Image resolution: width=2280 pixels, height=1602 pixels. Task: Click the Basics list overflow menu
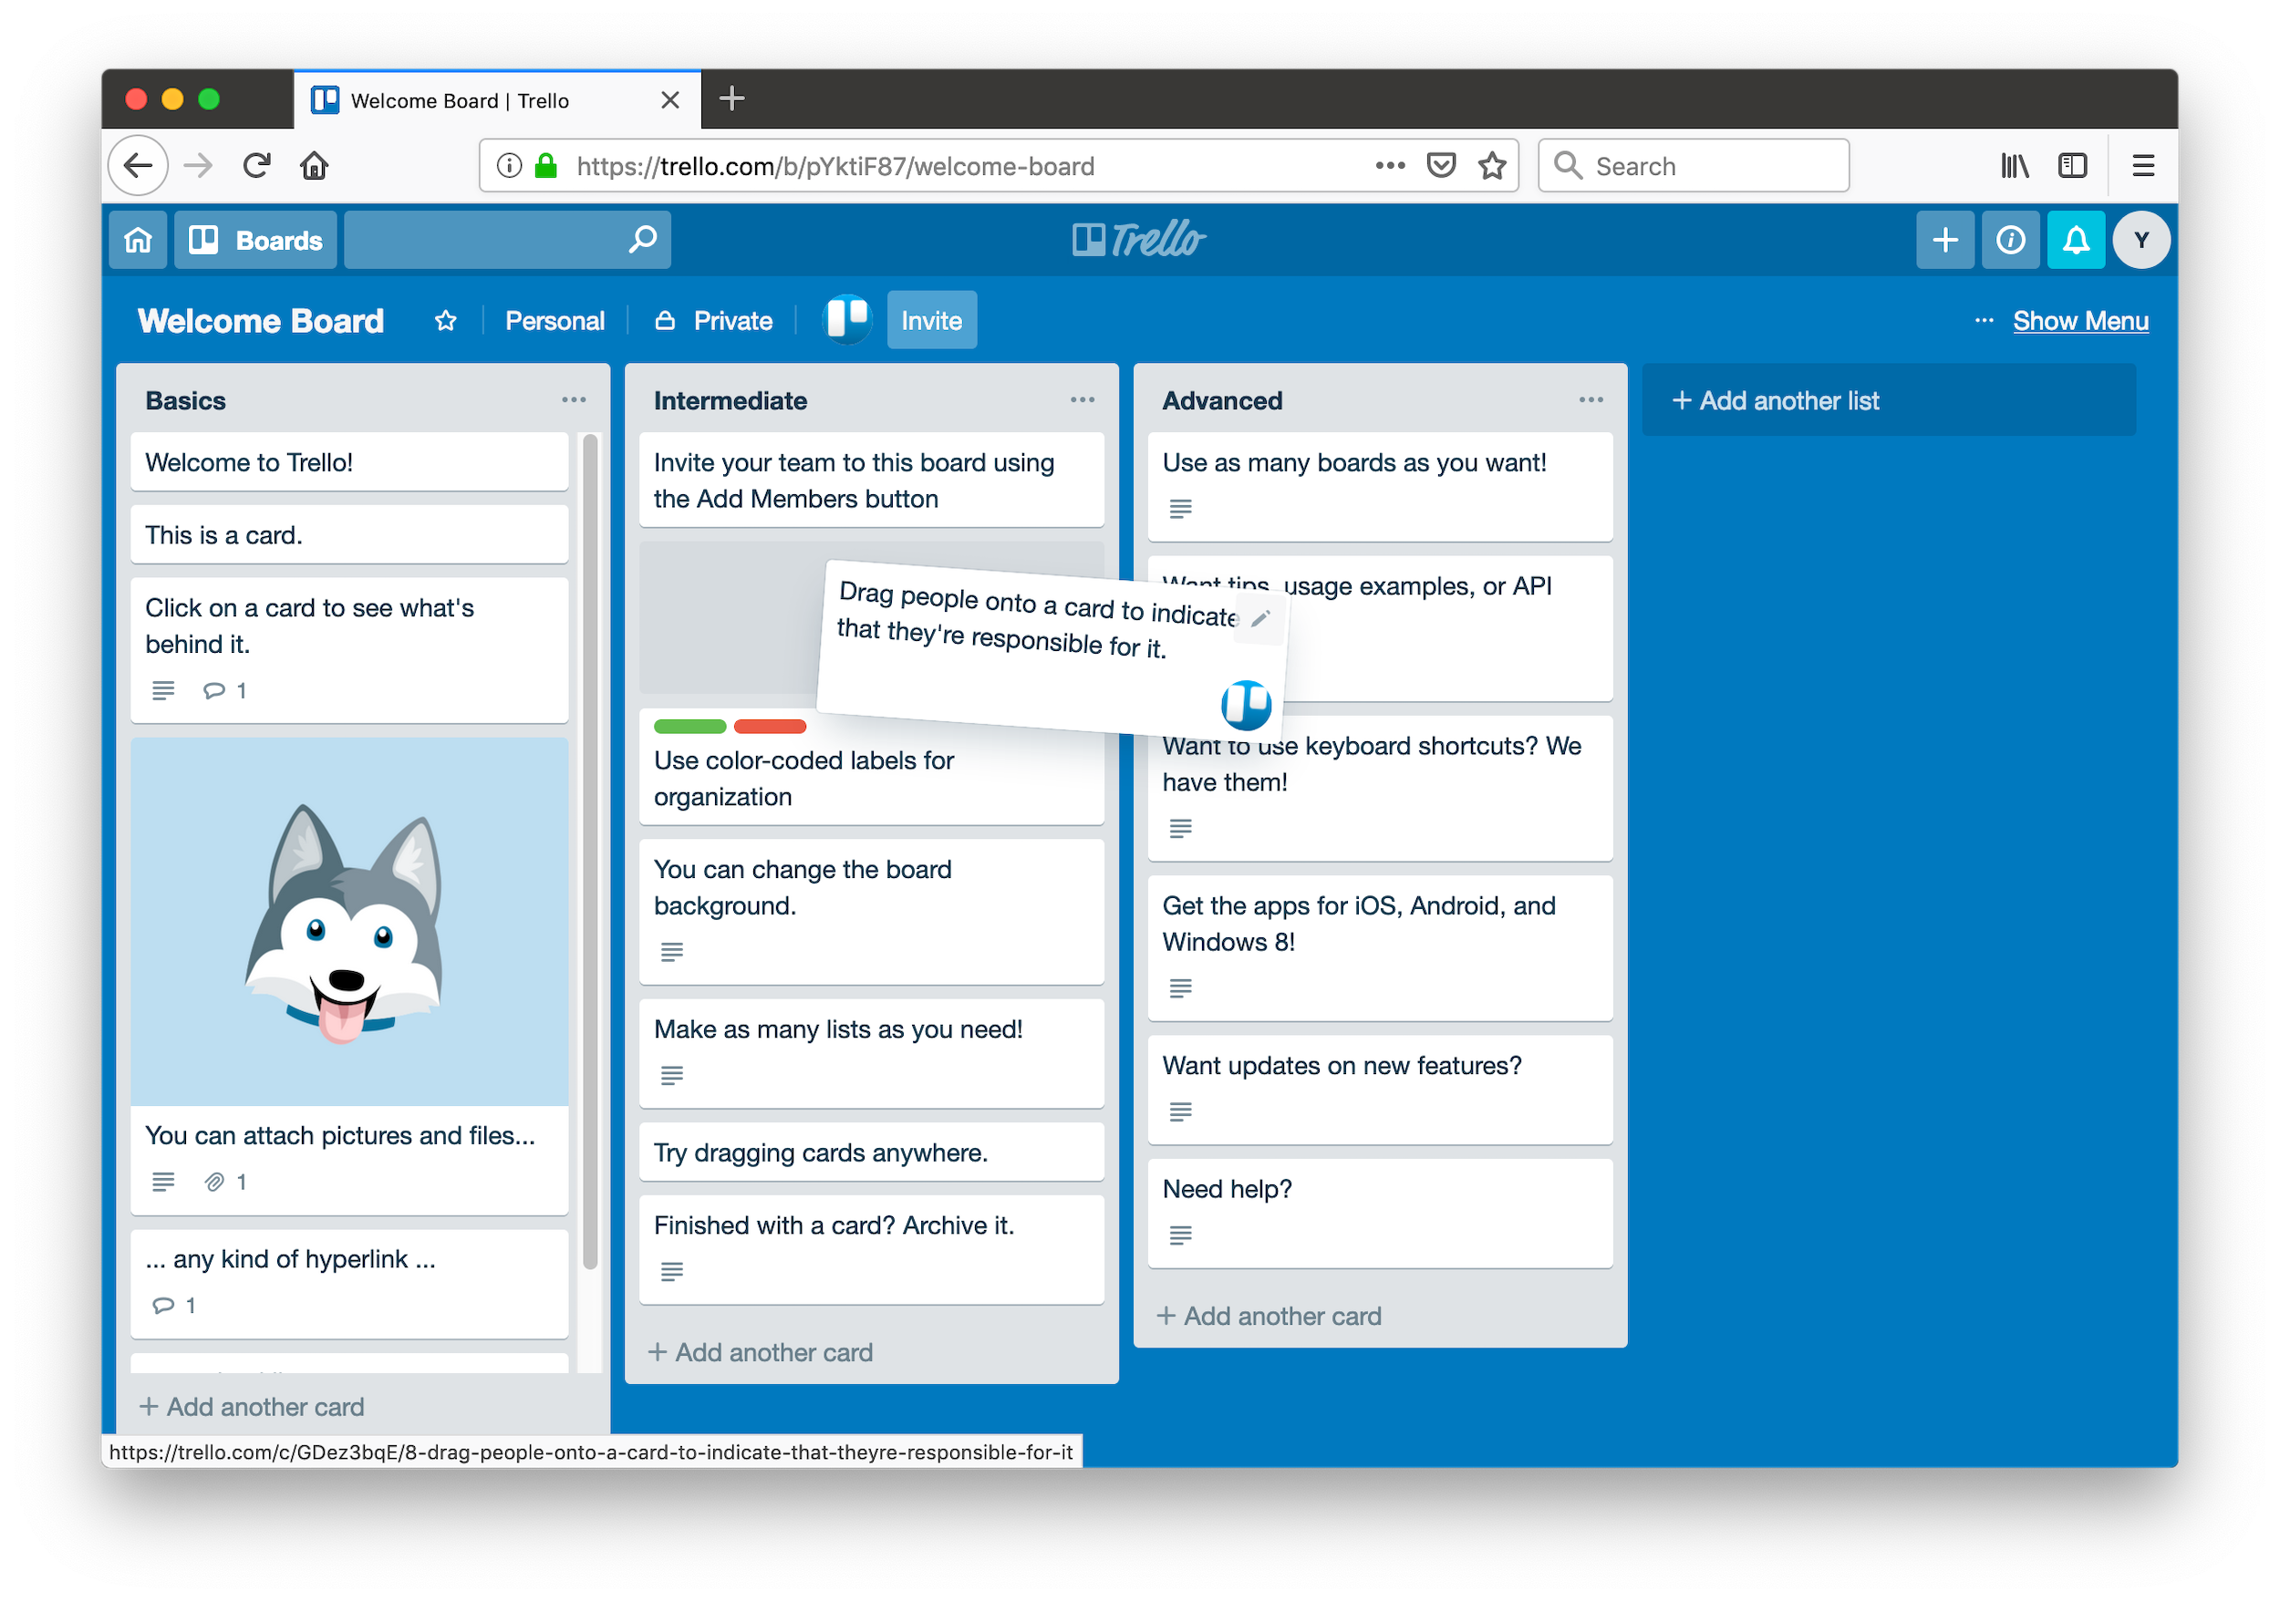574,400
